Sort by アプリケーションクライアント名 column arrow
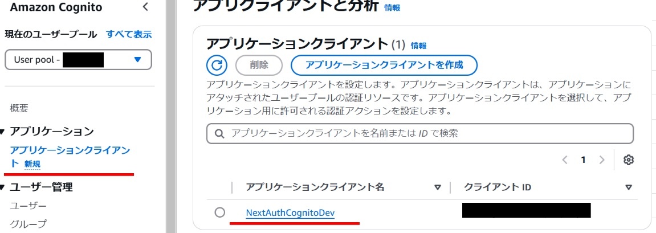 click(x=438, y=187)
